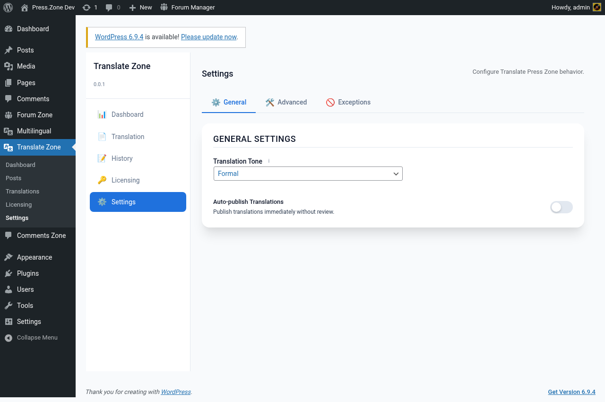Click the Forum Manager text in admin bar
Image resolution: width=605 pixels, height=402 pixels.
193,8
